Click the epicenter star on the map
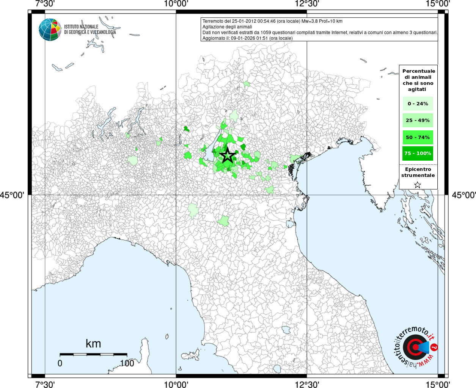The width and height of the screenshot is (476, 388). tap(227, 155)
